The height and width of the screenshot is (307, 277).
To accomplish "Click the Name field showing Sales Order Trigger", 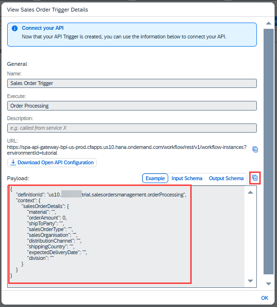I will click(x=132, y=84).
